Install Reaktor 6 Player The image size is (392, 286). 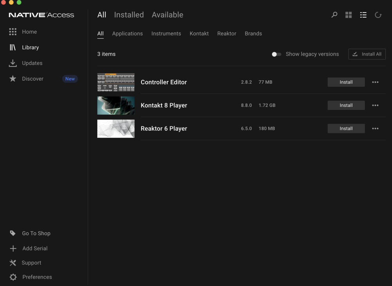pos(346,129)
